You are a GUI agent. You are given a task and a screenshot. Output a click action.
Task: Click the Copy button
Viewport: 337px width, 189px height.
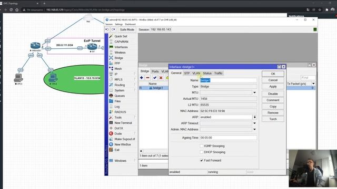273,107
